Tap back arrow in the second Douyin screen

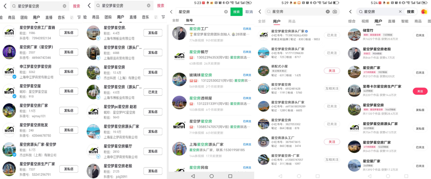(x=90, y=6)
